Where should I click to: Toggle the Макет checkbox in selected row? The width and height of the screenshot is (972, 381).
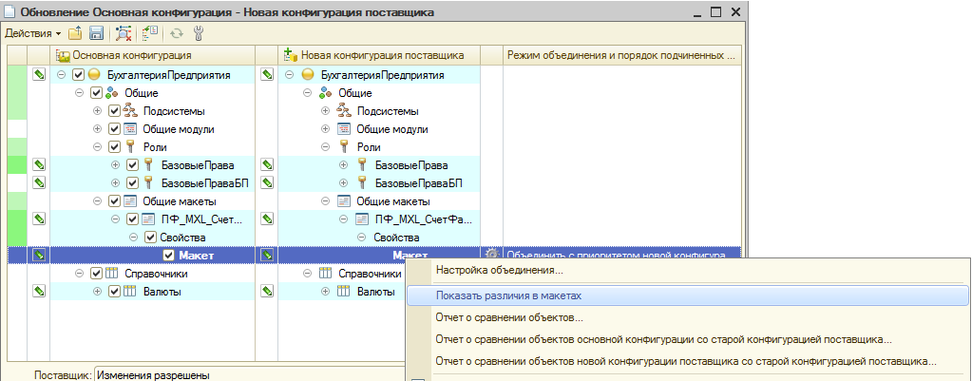[x=168, y=256]
